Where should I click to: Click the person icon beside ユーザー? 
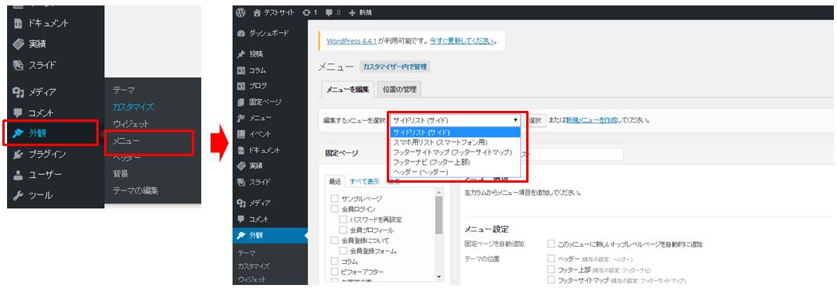click(17, 175)
